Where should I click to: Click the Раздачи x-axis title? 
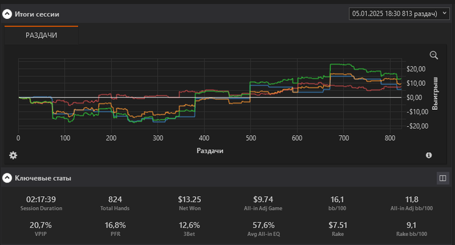coord(210,151)
